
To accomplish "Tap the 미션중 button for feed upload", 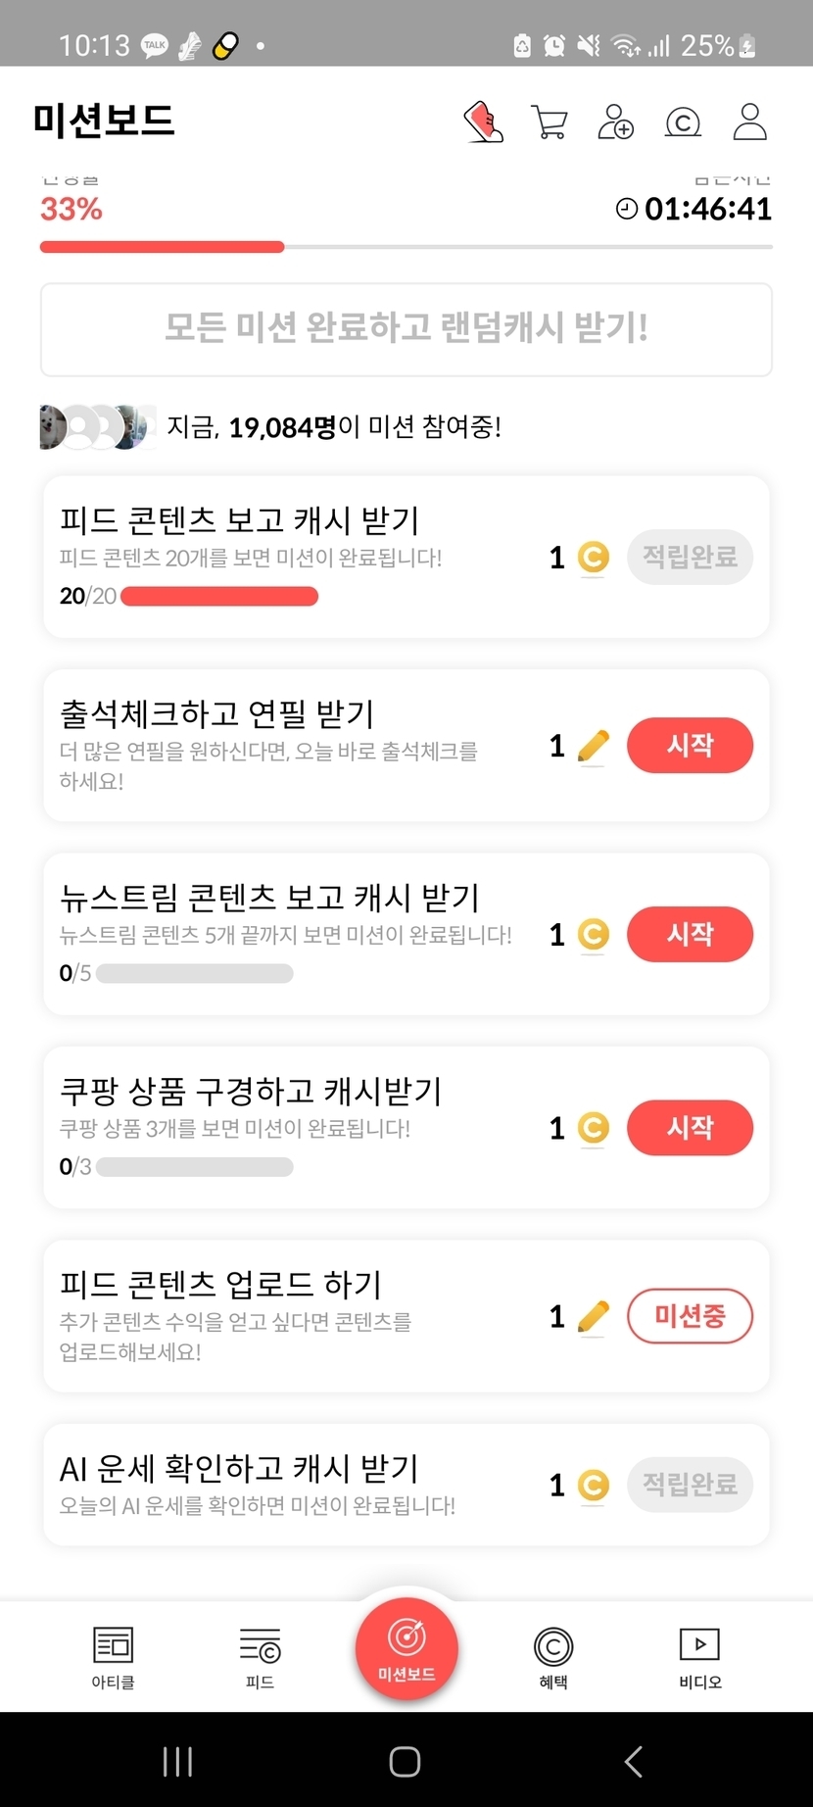I will [690, 1316].
